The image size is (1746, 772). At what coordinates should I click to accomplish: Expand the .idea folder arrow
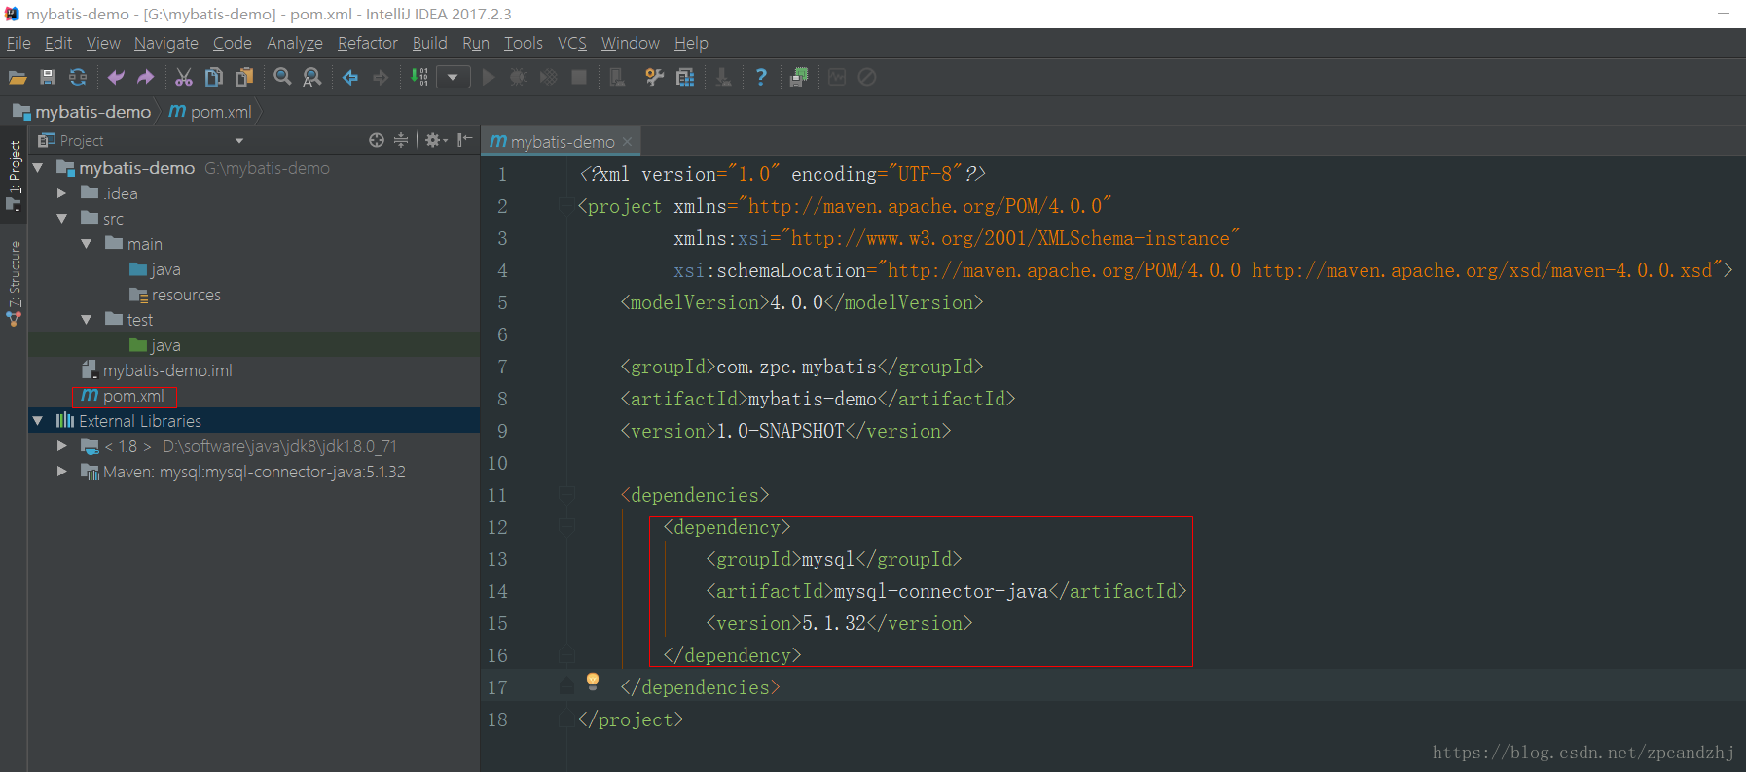62,193
